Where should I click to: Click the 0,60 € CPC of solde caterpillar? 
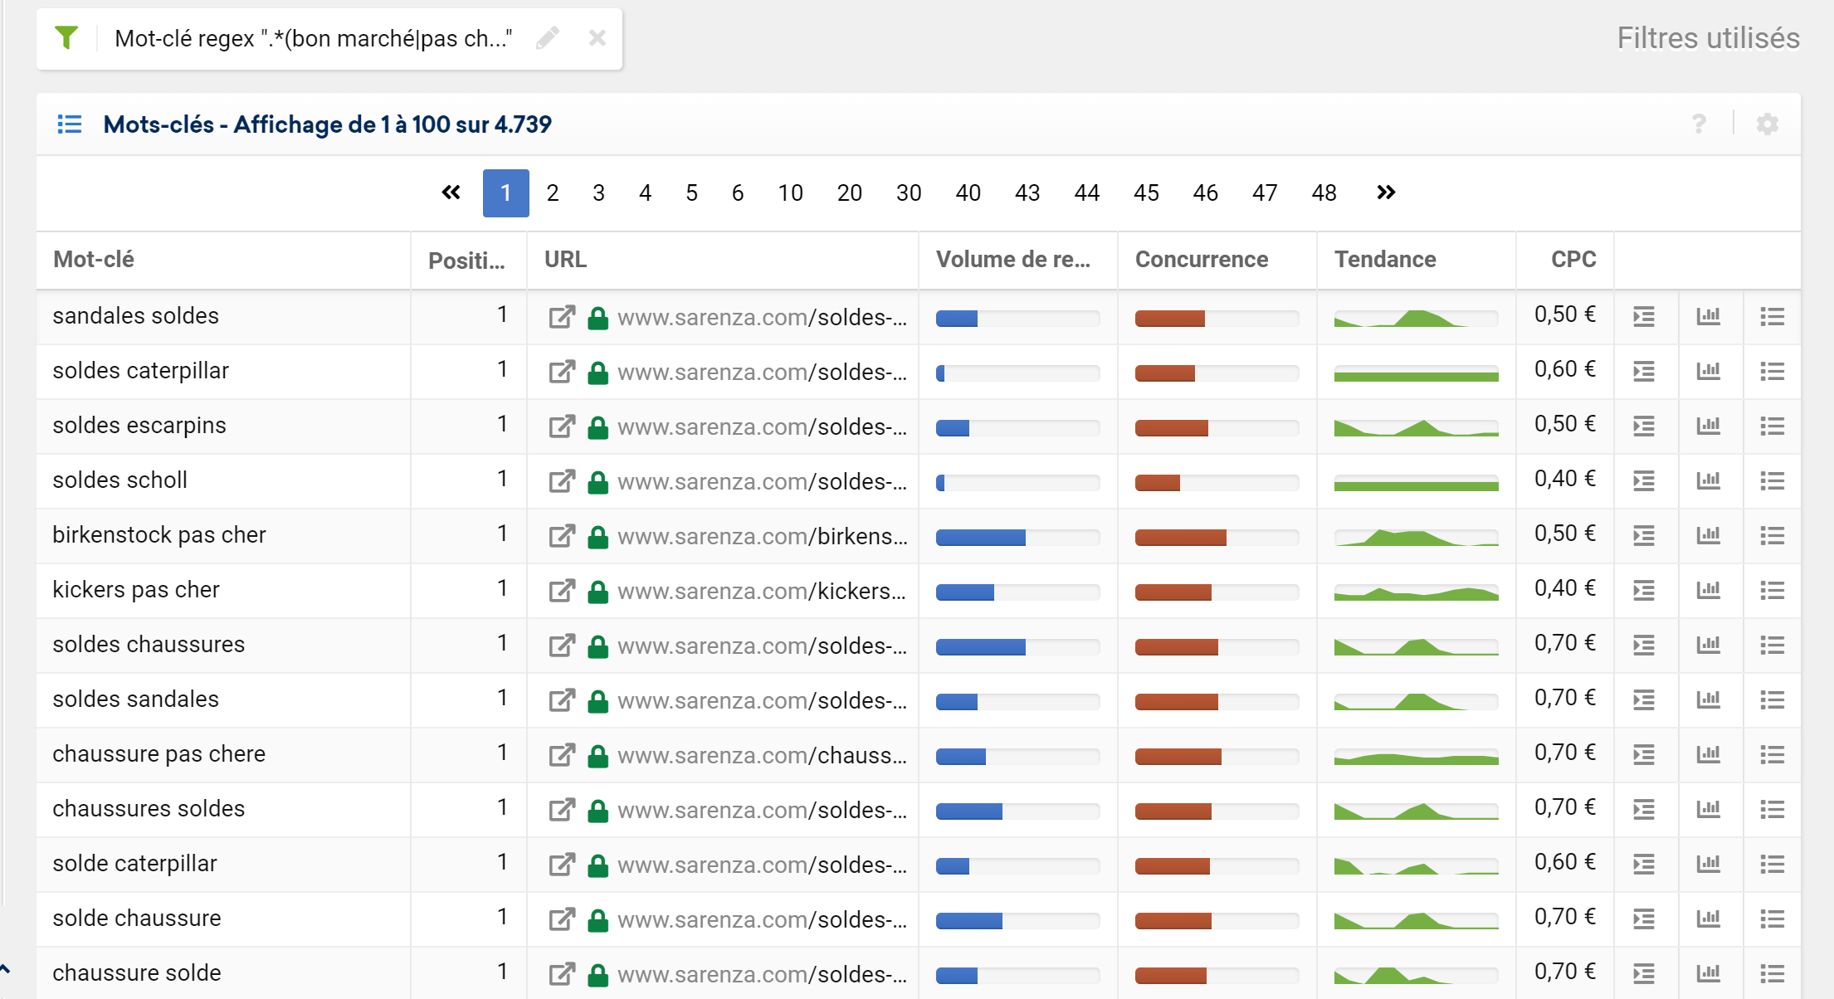click(1565, 862)
